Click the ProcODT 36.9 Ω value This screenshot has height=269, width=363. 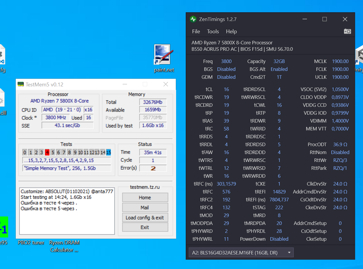click(x=340, y=144)
